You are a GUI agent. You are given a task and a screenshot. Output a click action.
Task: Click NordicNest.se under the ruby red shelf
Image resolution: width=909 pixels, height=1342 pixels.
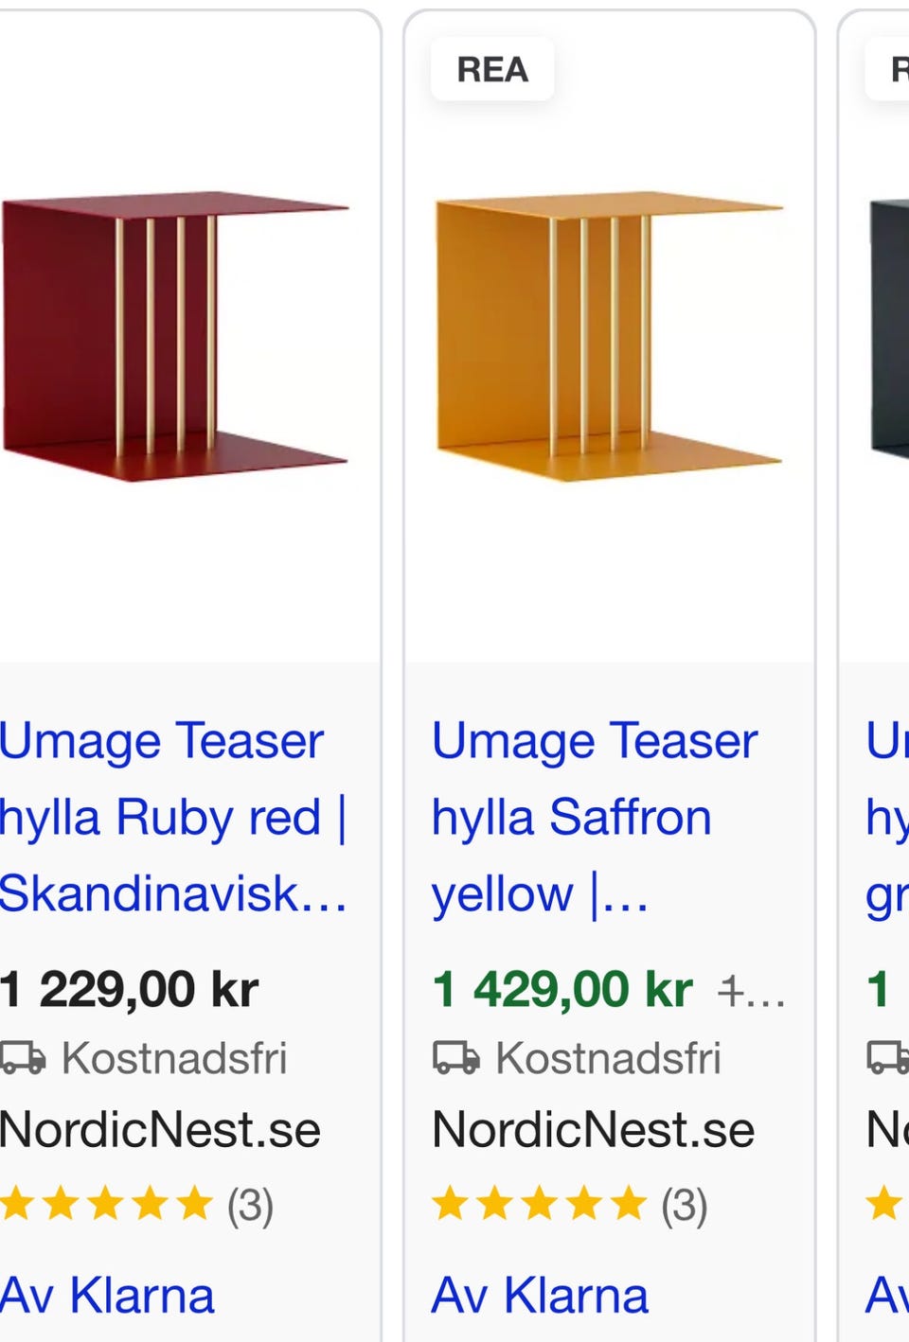(160, 1130)
